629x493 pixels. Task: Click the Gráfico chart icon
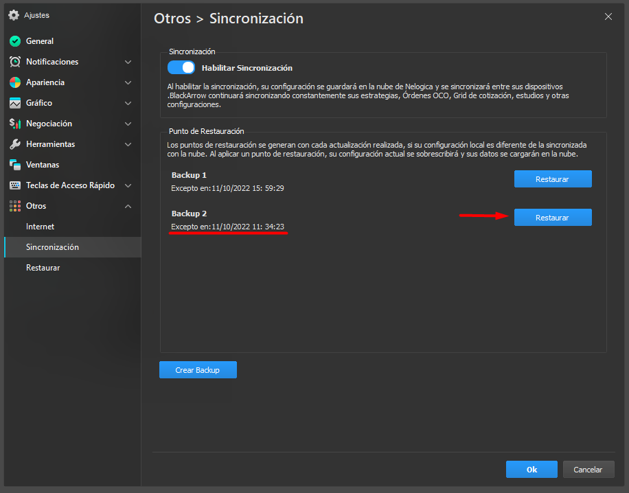pyautogui.click(x=14, y=103)
